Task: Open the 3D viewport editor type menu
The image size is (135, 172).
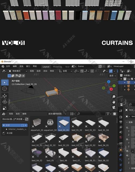Action: (x=4, y=71)
